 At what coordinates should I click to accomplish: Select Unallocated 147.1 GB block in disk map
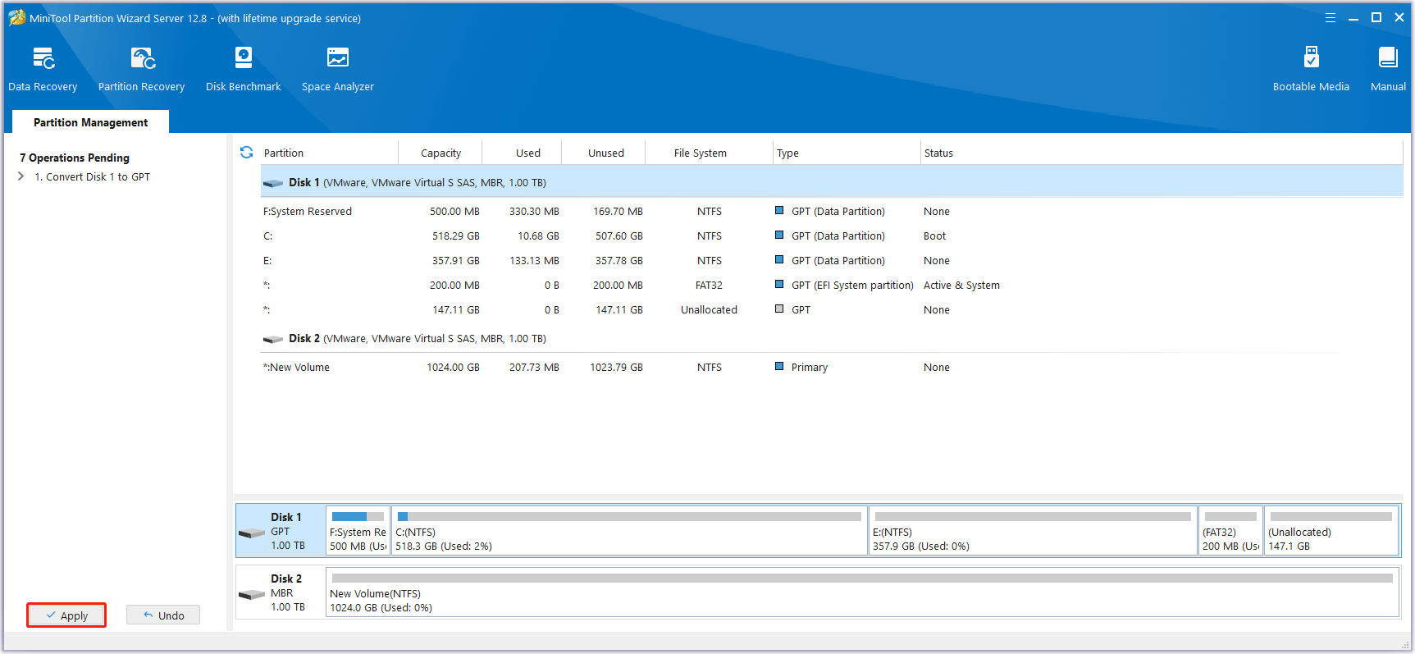[1331, 531]
